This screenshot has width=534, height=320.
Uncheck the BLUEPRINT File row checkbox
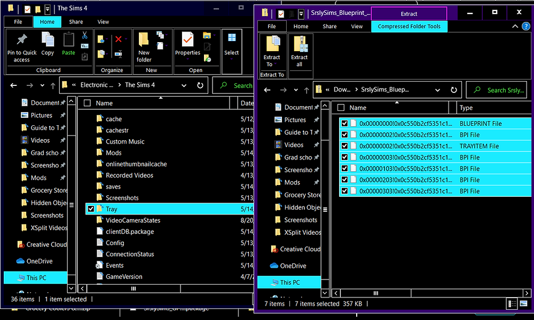point(344,123)
